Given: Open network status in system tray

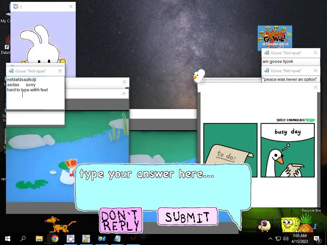Looking at the screenshot, I should point(278,239).
